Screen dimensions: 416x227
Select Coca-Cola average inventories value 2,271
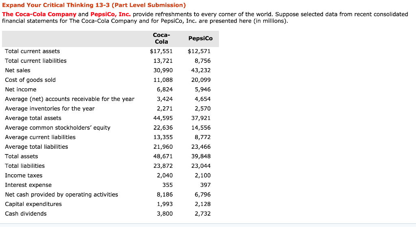(x=165, y=109)
